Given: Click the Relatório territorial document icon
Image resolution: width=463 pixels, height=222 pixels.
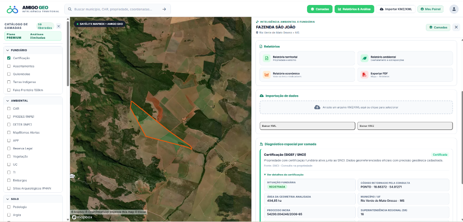Looking at the screenshot, I should point(267,58).
